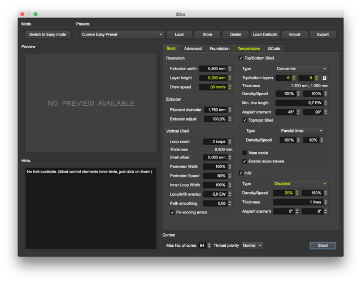Click the Infill Thickness lines field

[298, 202]
